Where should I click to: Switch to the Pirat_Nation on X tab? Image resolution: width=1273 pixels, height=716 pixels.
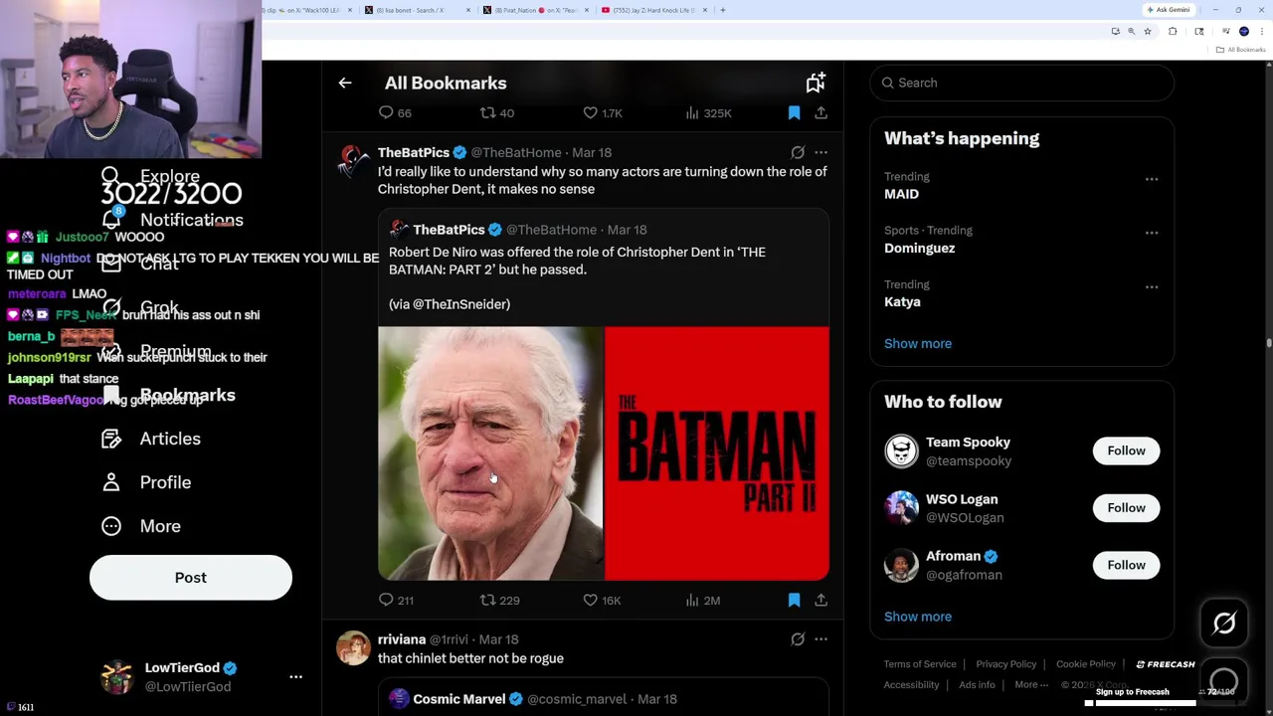coord(533,10)
